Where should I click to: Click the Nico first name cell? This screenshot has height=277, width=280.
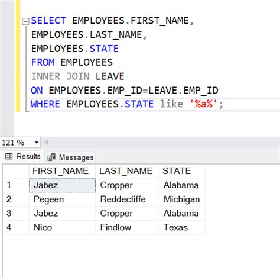pos(62,227)
